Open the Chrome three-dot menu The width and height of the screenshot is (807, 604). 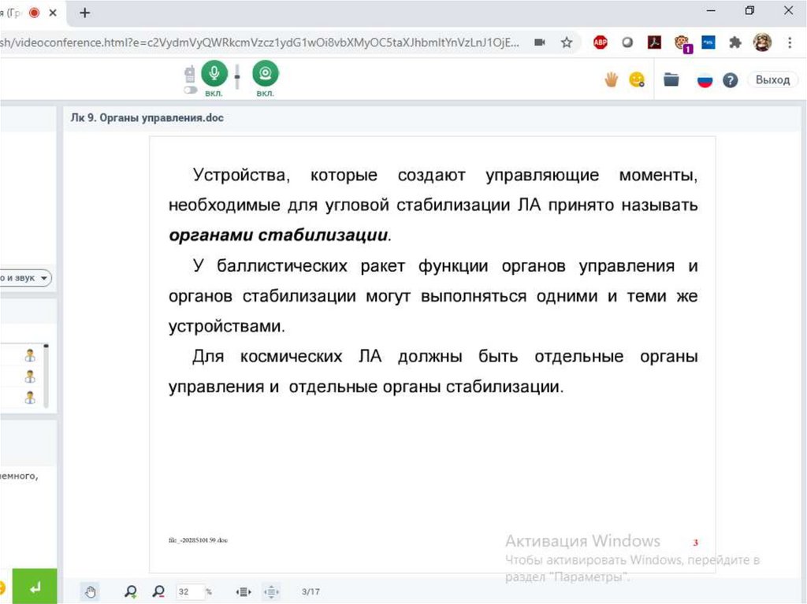pos(790,43)
